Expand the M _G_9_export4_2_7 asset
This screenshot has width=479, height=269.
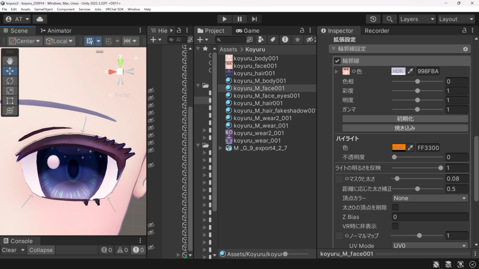220,148
